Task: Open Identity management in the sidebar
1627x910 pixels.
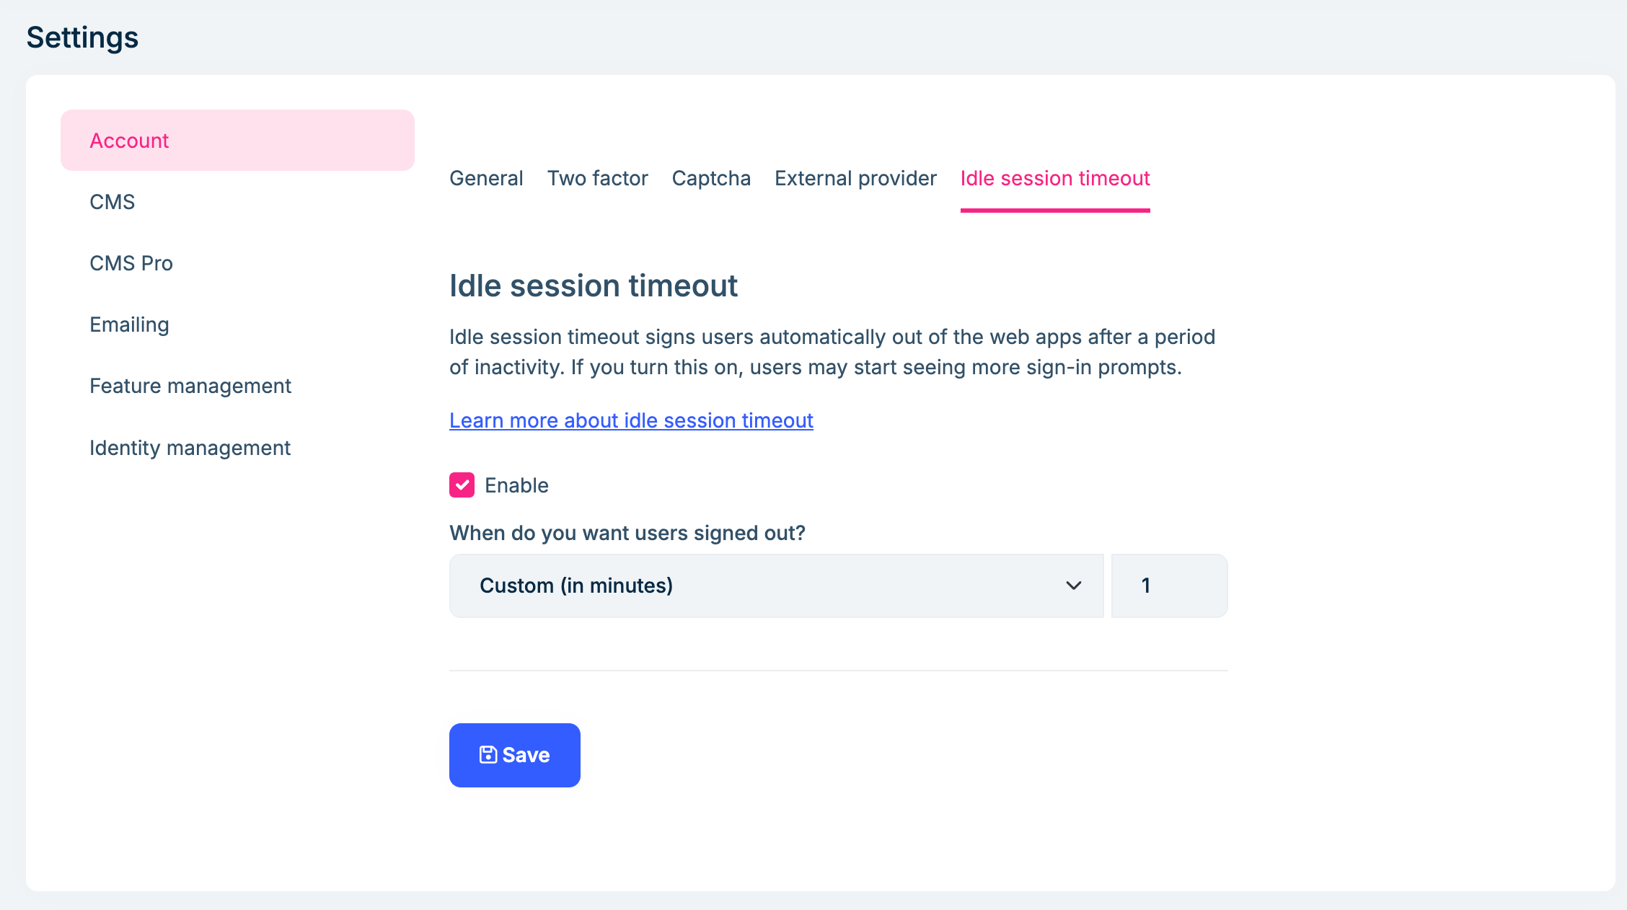Action: point(190,448)
